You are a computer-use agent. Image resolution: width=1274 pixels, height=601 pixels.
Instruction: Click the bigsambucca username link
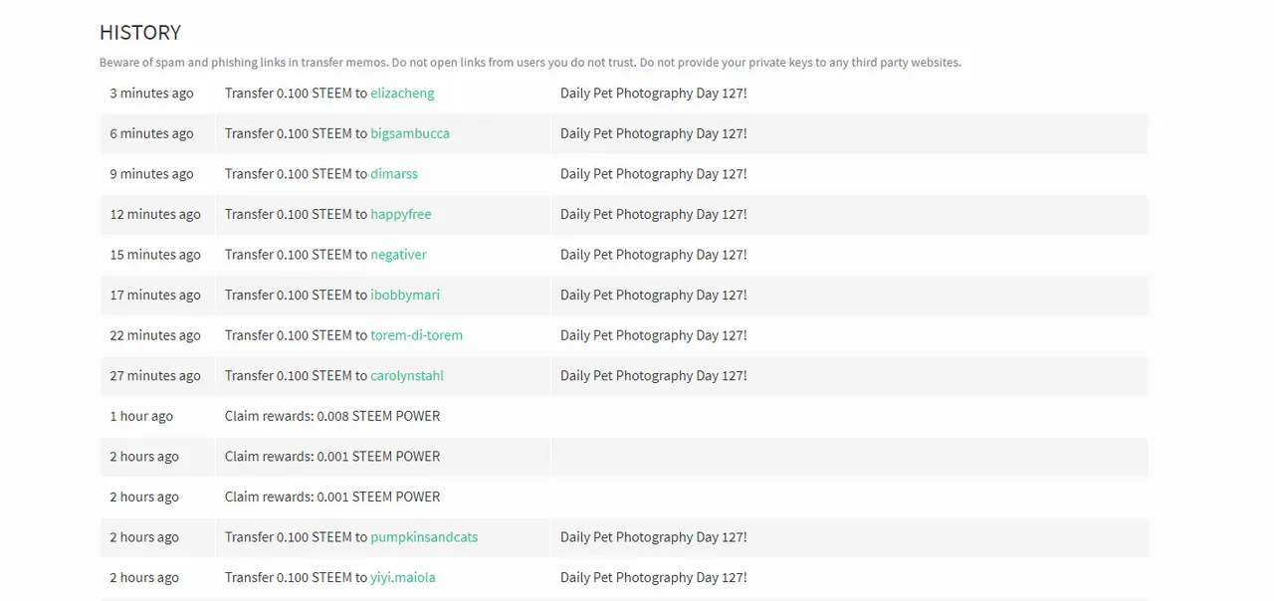click(410, 133)
